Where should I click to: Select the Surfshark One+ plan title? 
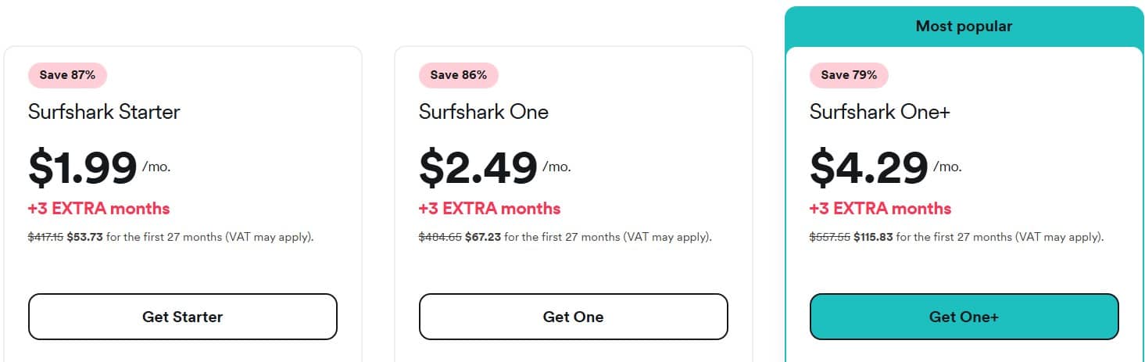click(880, 112)
